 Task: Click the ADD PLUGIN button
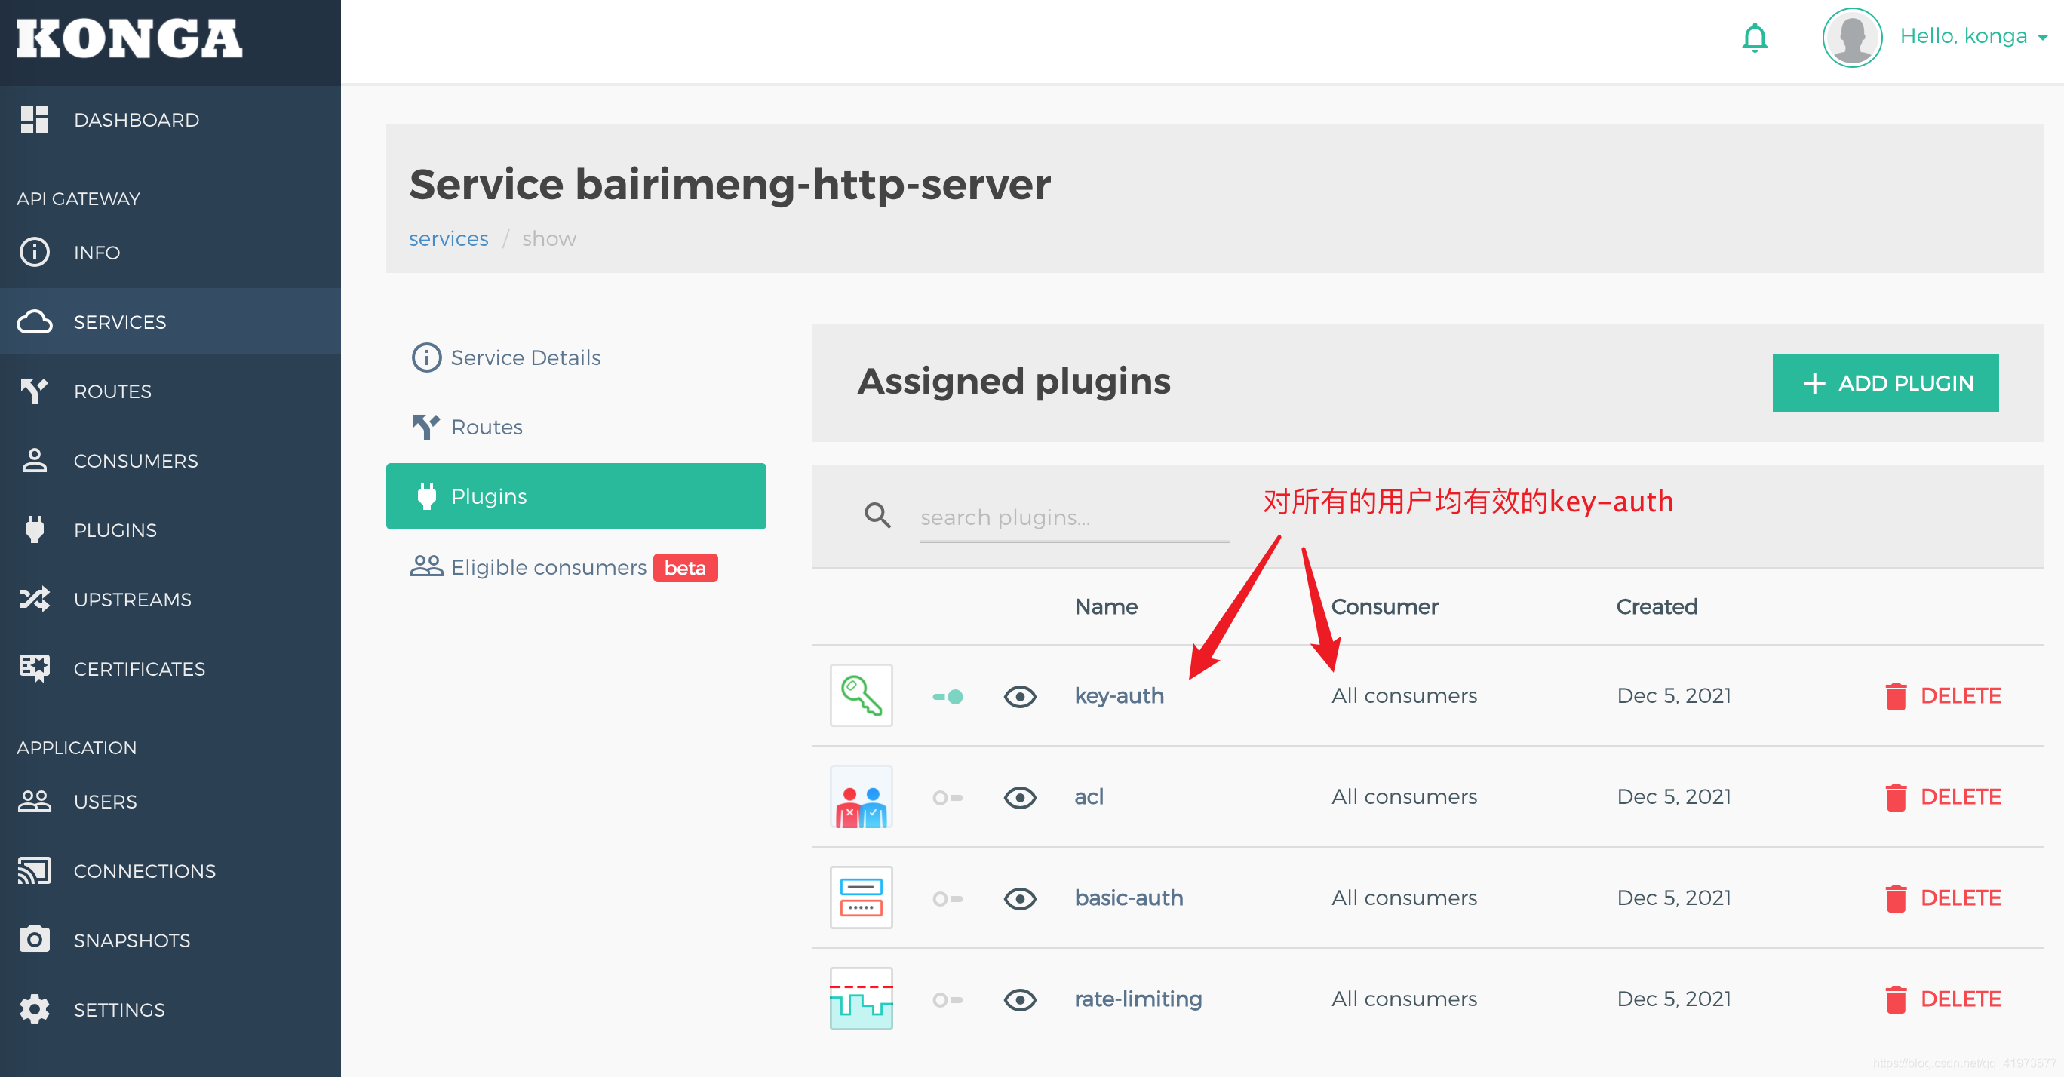point(1884,383)
